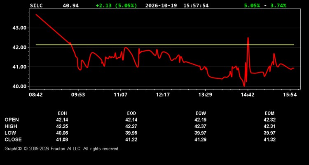Select EOH CLOSE cell 41.08
Viewport: 309px width, 165px height.
pyautogui.click(x=62, y=139)
